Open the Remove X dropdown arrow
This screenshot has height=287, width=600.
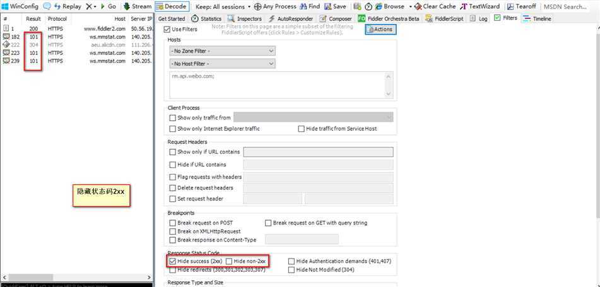pyautogui.click(x=95, y=6)
